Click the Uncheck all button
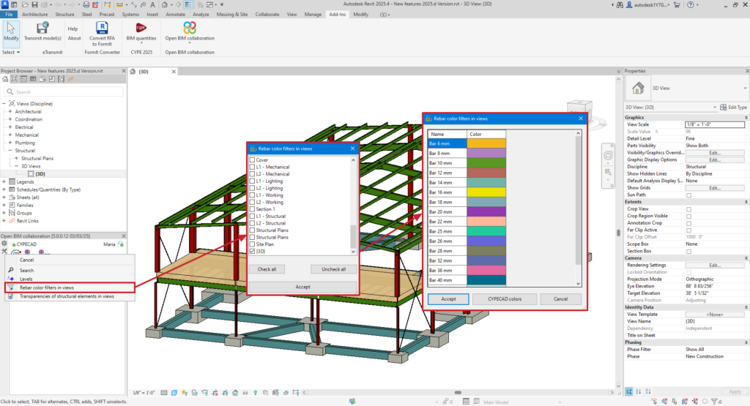 tap(333, 269)
